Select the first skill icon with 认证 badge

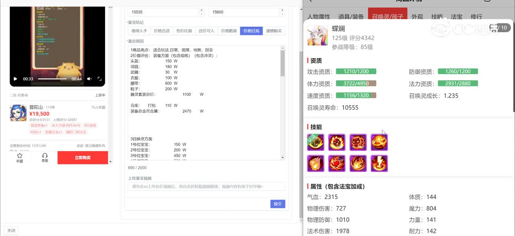[316, 142]
